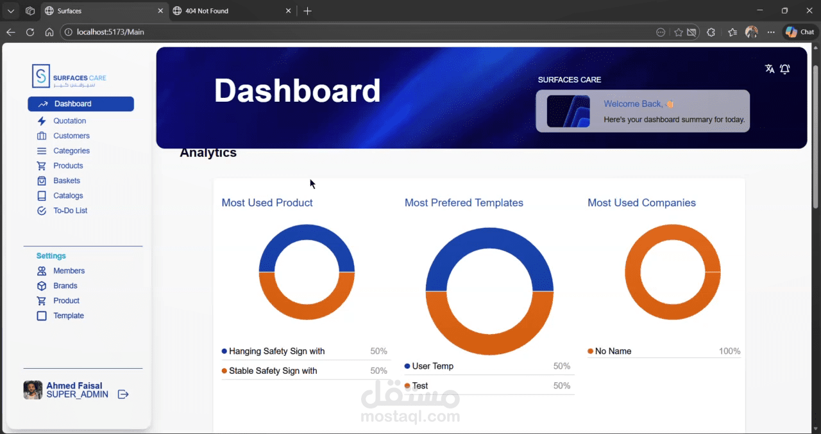821x434 pixels.
Task: Open the Copilot Chat button
Action: pyautogui.click(x=800, y=32)
